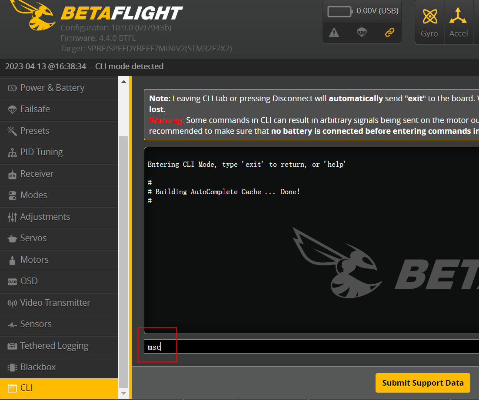Click the CLI command input field
This screenshot has width=479, height=400.
coord(311,347)
